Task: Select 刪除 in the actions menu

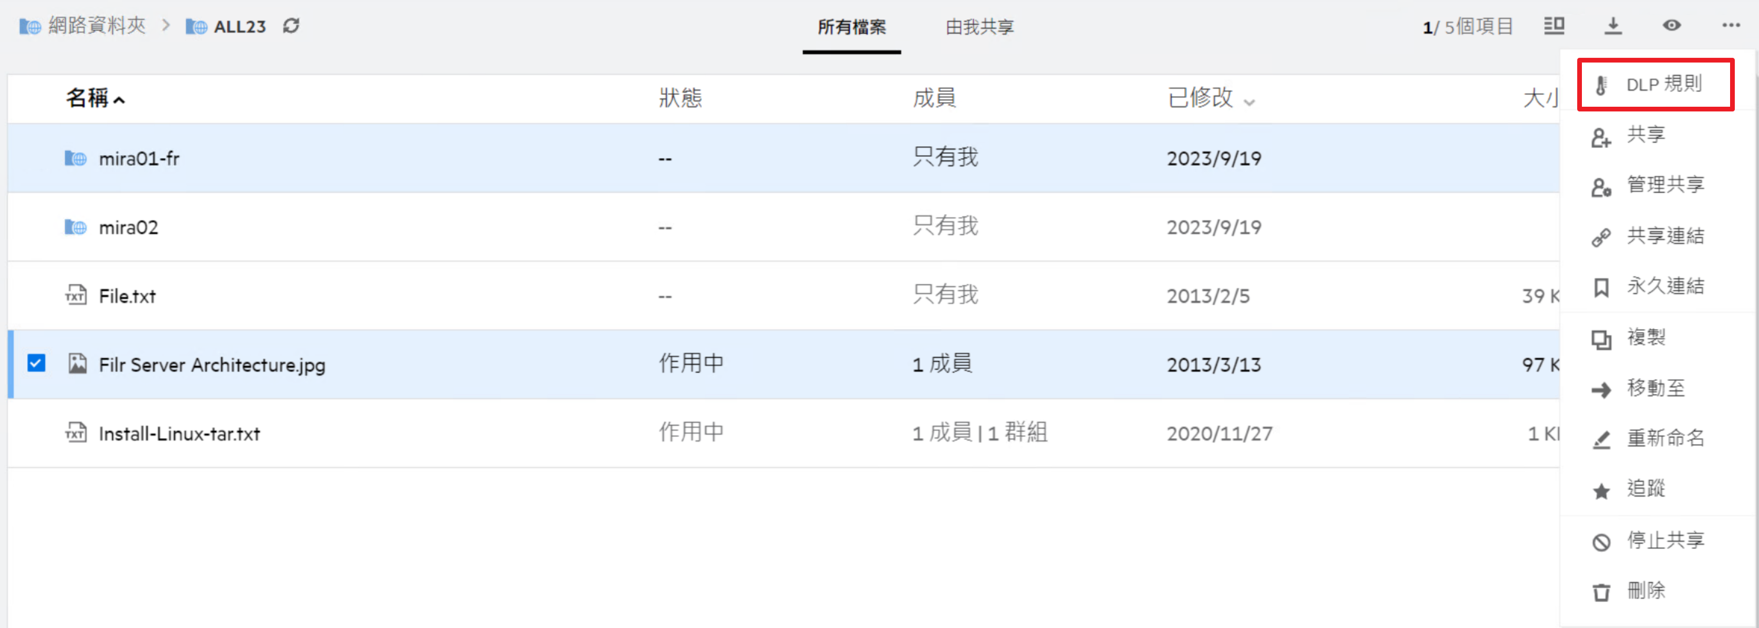Action: point(1646,590)
